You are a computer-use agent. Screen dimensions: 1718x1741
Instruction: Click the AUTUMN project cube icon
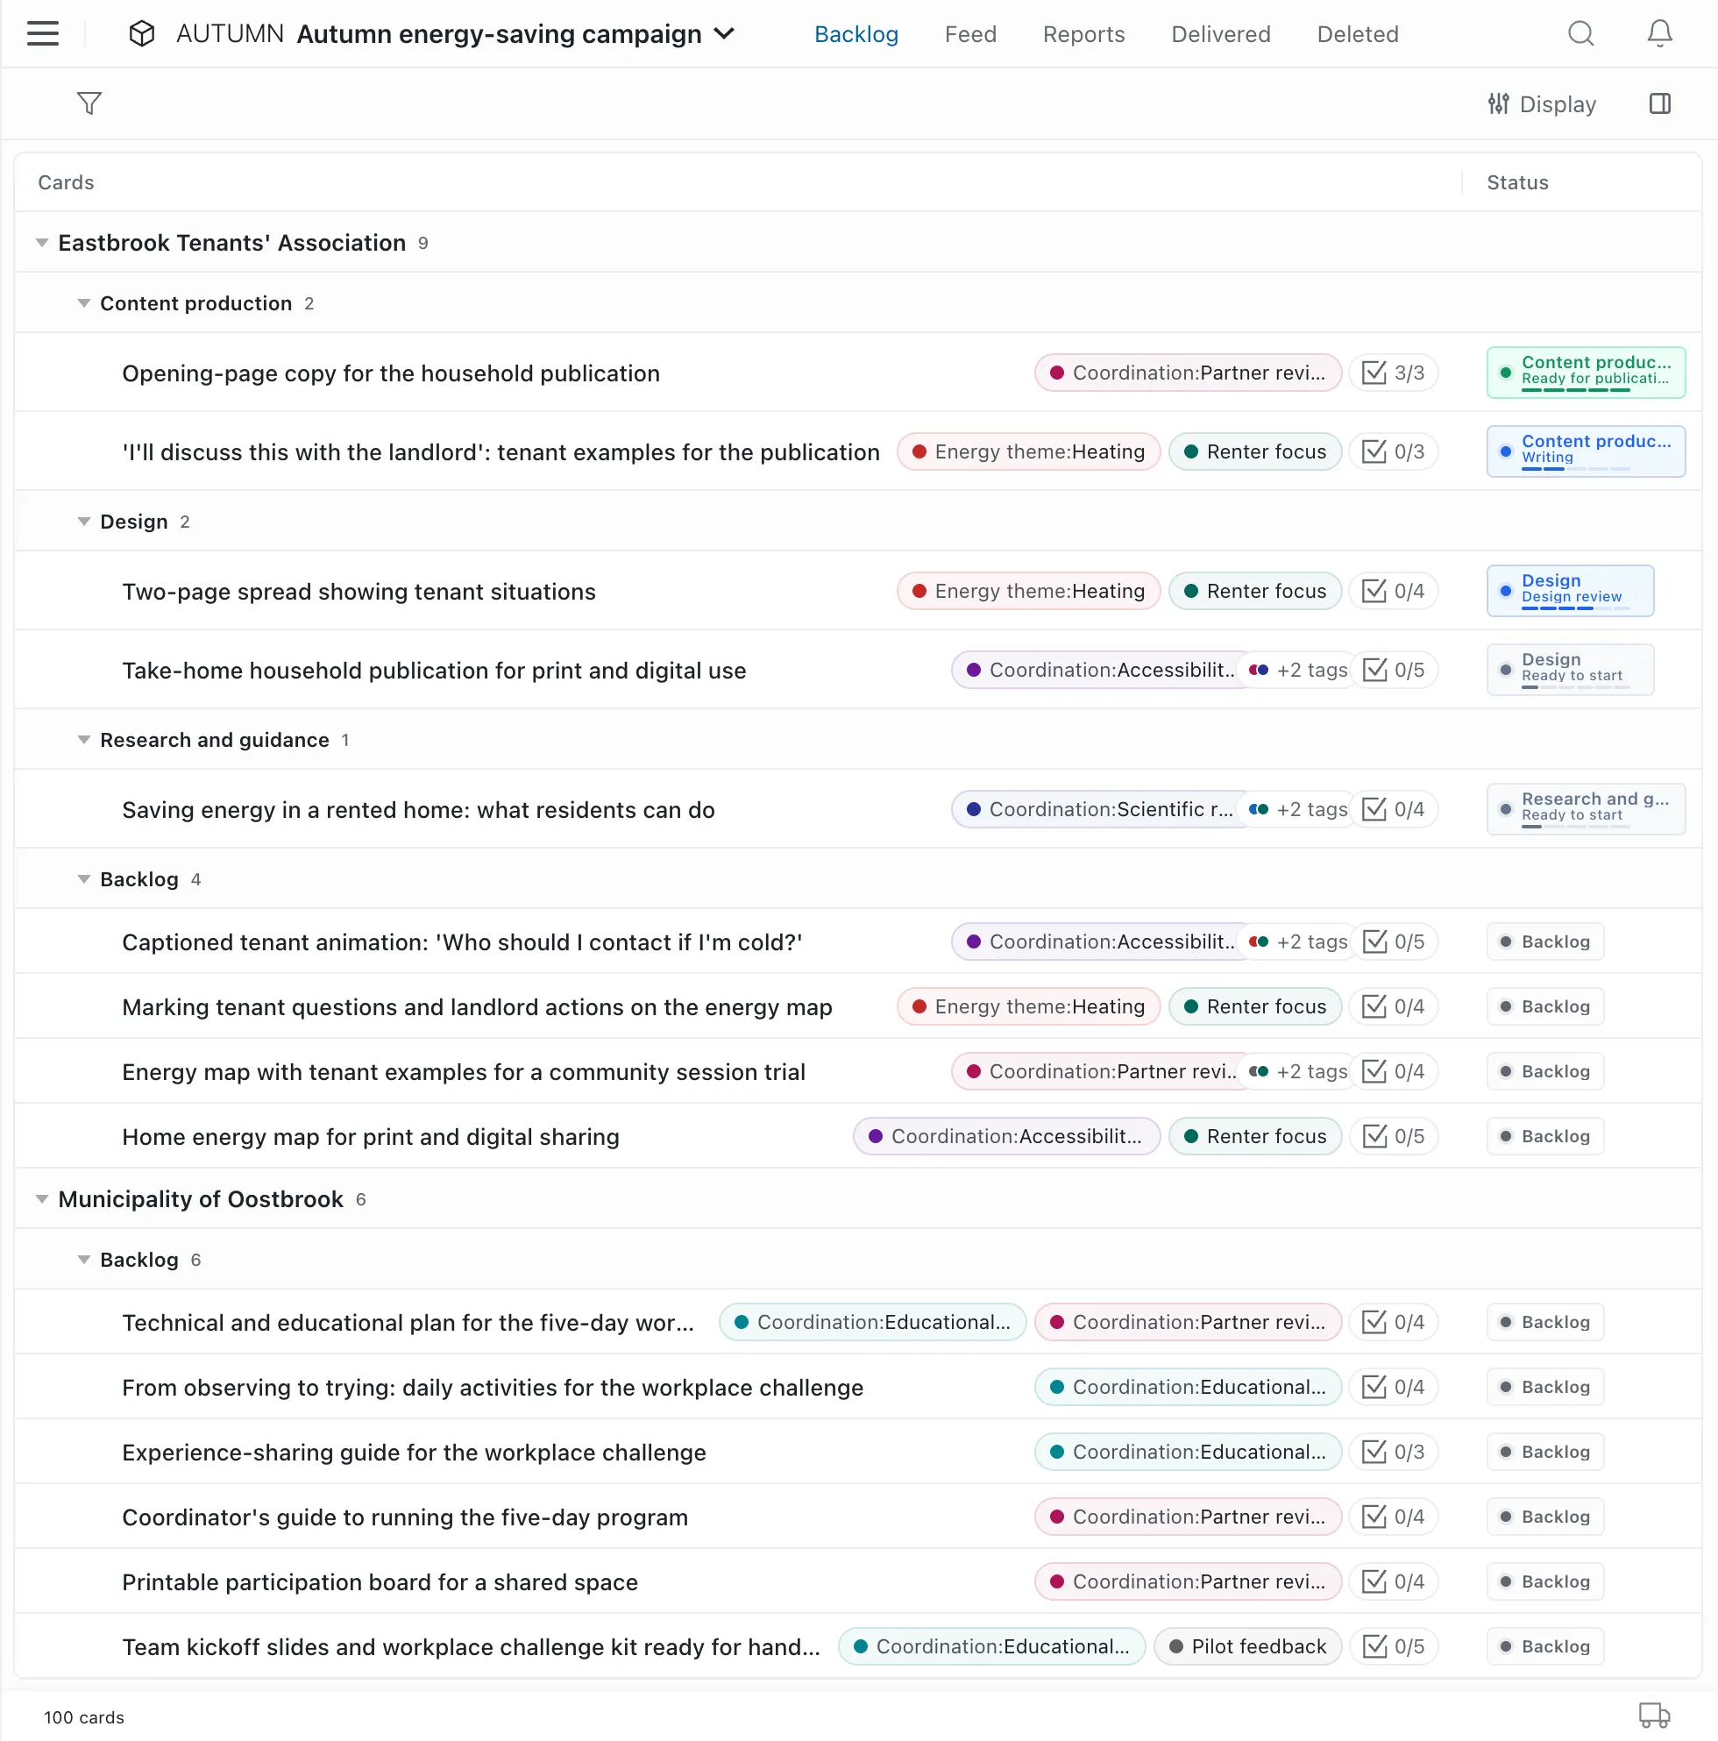[141, 34]
